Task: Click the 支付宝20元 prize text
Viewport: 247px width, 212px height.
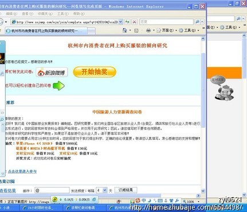Action: click(x=25, y=154)
